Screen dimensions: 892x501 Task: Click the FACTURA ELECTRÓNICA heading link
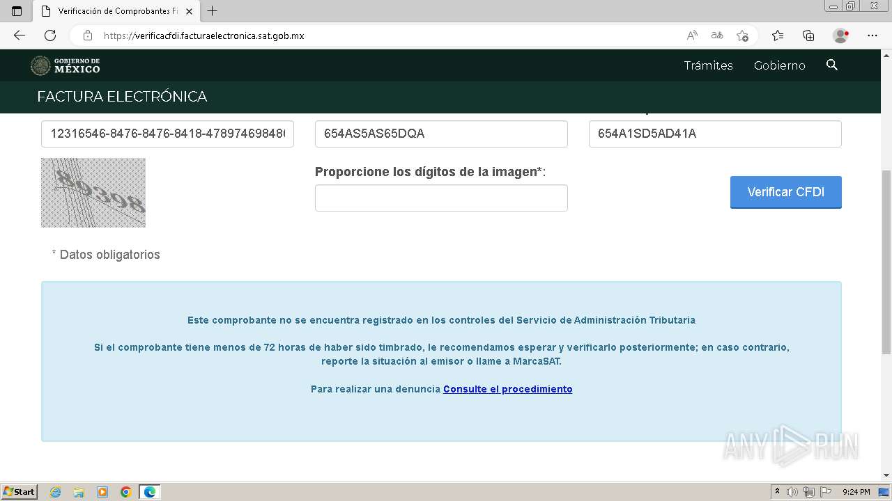coord(122,97)
